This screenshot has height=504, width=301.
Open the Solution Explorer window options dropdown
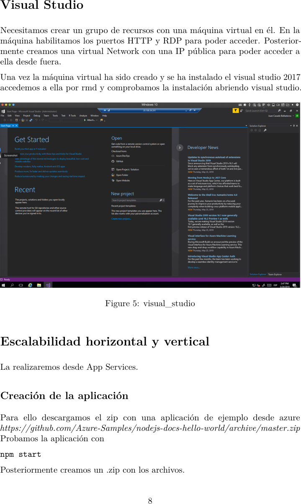coord(291,125)
